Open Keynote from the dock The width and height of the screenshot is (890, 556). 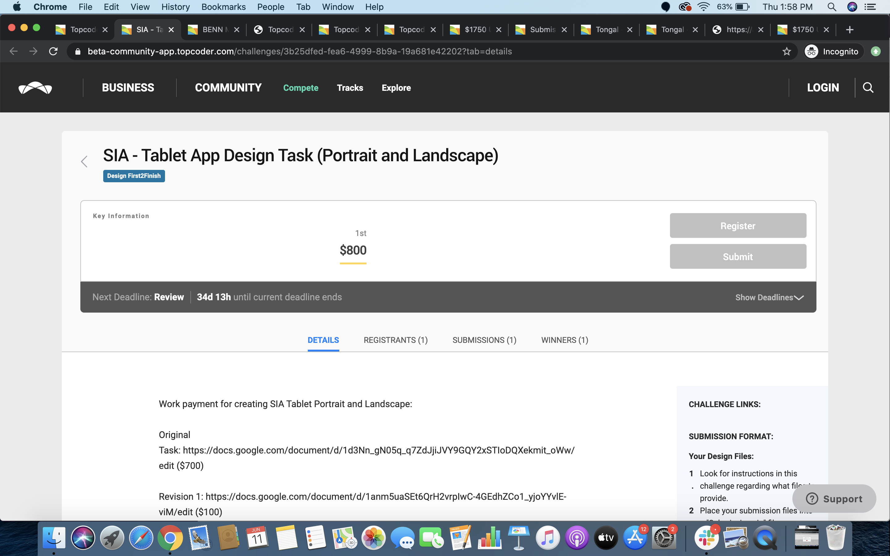pyautogui.click(x=519, y=537)
